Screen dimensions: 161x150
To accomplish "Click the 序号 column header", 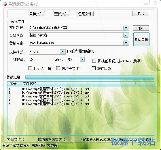I will [14, 84].
